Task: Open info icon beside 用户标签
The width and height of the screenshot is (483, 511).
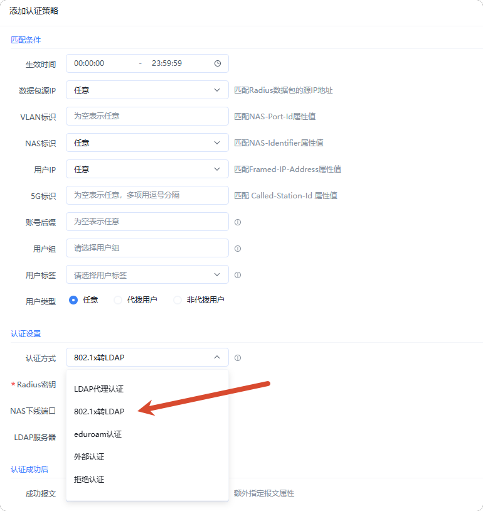Action: [x=238, y=275]
